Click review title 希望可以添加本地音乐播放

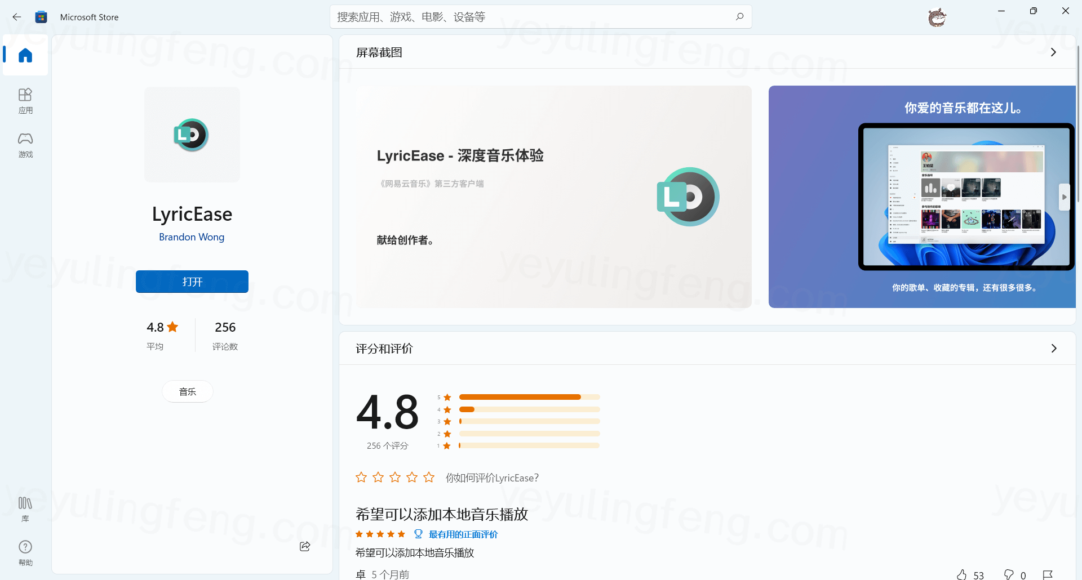442,514
